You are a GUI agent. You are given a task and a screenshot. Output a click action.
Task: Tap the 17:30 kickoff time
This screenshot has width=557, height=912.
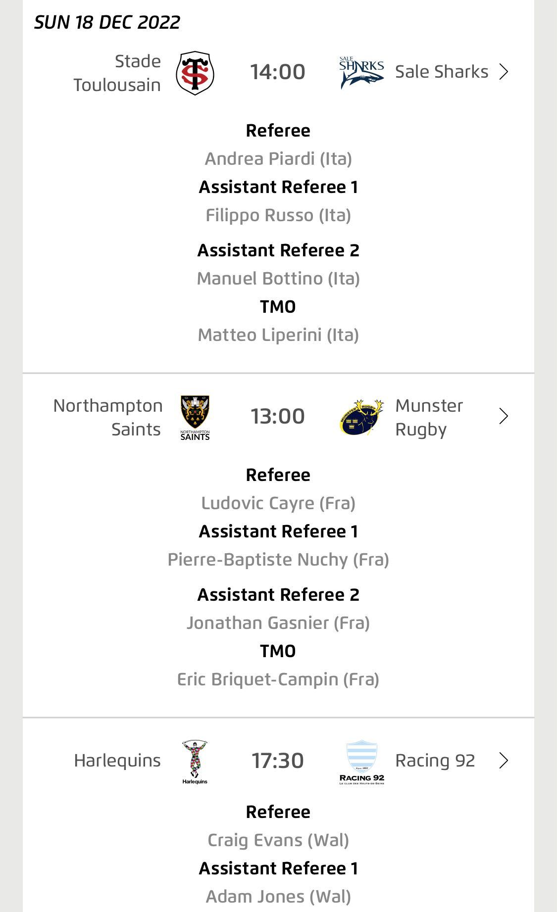coord(278,761)
